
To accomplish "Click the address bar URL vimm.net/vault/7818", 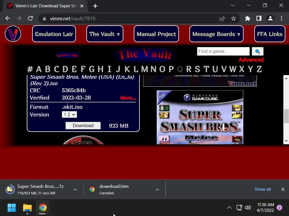I will point(73,19).
